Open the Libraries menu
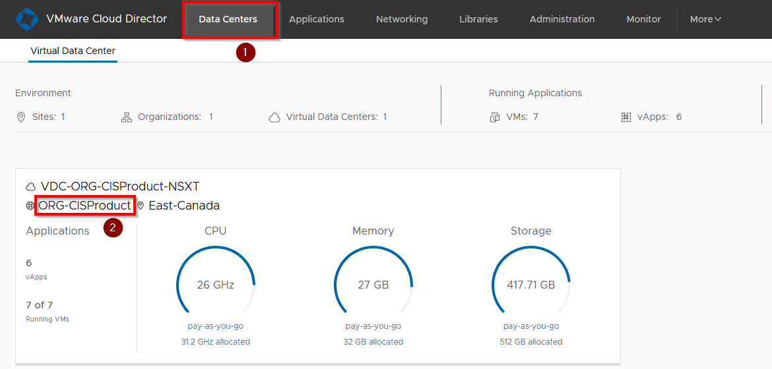Screen dimensions: 772x369 [x=478, y=19]
